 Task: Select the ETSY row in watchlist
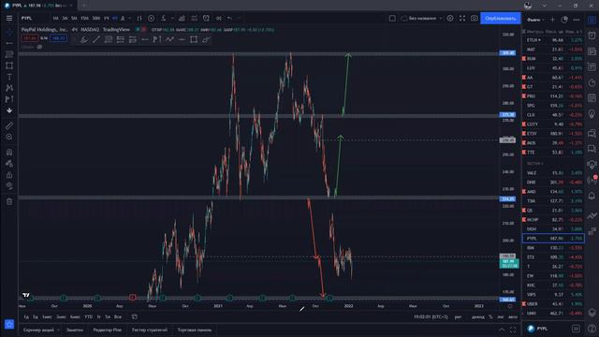tap(553, 134)
